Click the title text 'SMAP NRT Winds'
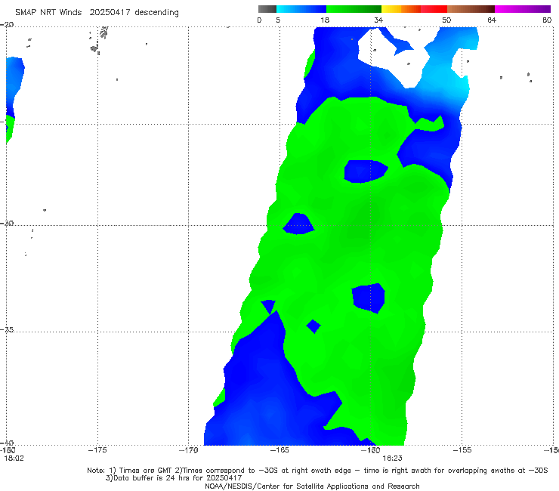 pos(48,13)
